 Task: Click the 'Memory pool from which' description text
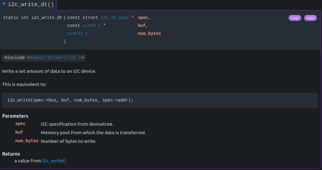93,133
